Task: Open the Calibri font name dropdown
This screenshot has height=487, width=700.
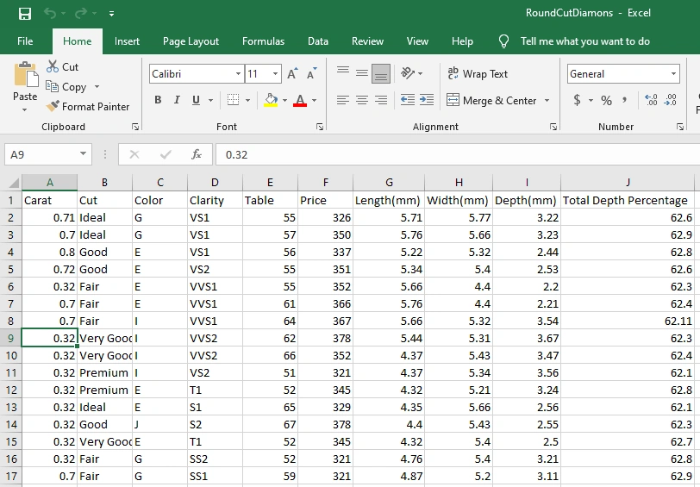Action: point(238,73)
